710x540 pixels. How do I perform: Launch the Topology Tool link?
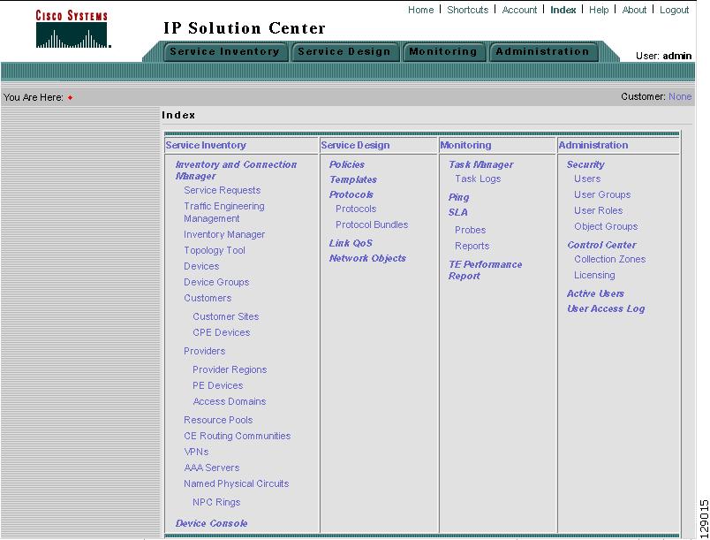tap(215, 250)
